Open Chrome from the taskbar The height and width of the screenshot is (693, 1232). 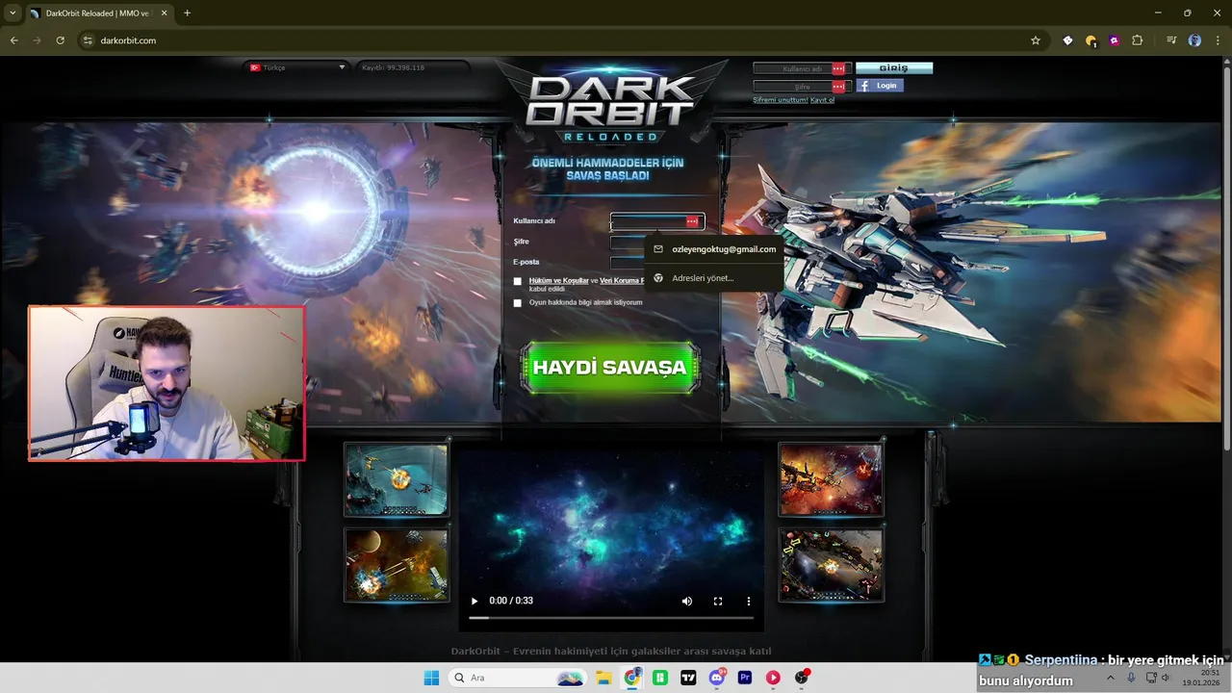[631, 678]
